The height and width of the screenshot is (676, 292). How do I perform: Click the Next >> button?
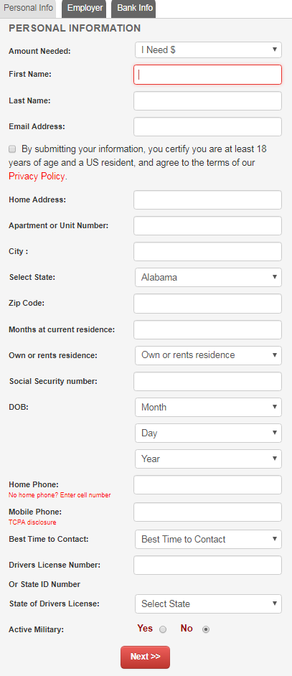[146, 657]
